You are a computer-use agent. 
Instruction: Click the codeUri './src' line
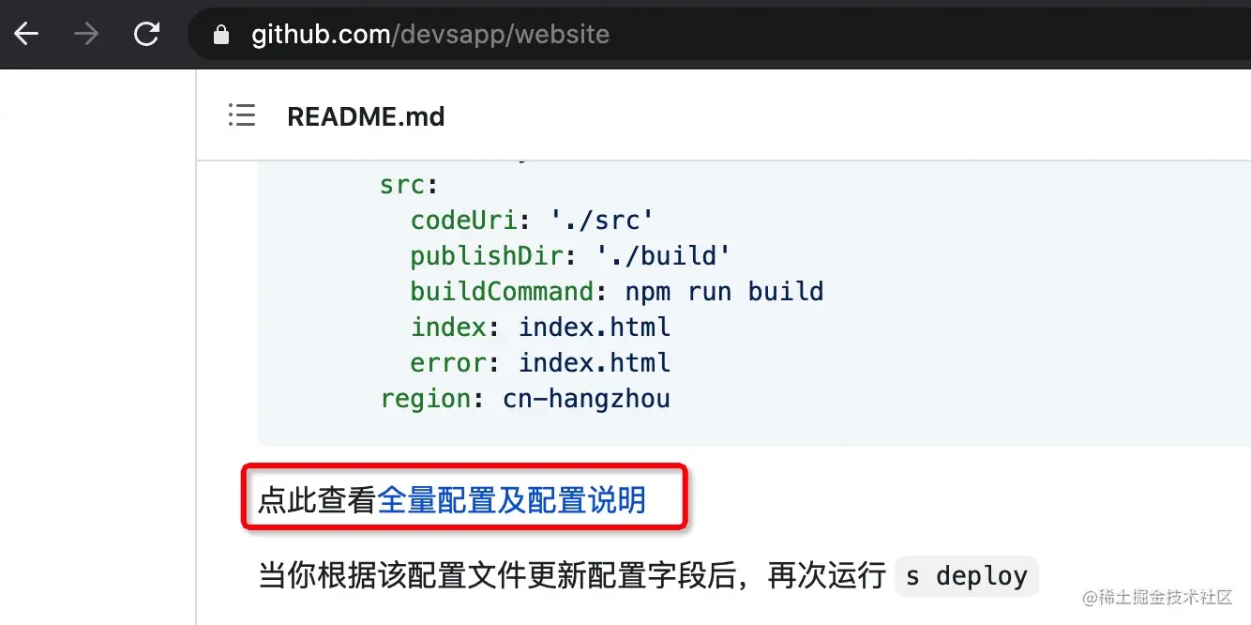point(532,221)
